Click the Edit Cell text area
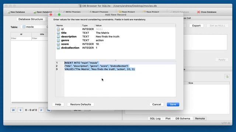 click(205, 42)
